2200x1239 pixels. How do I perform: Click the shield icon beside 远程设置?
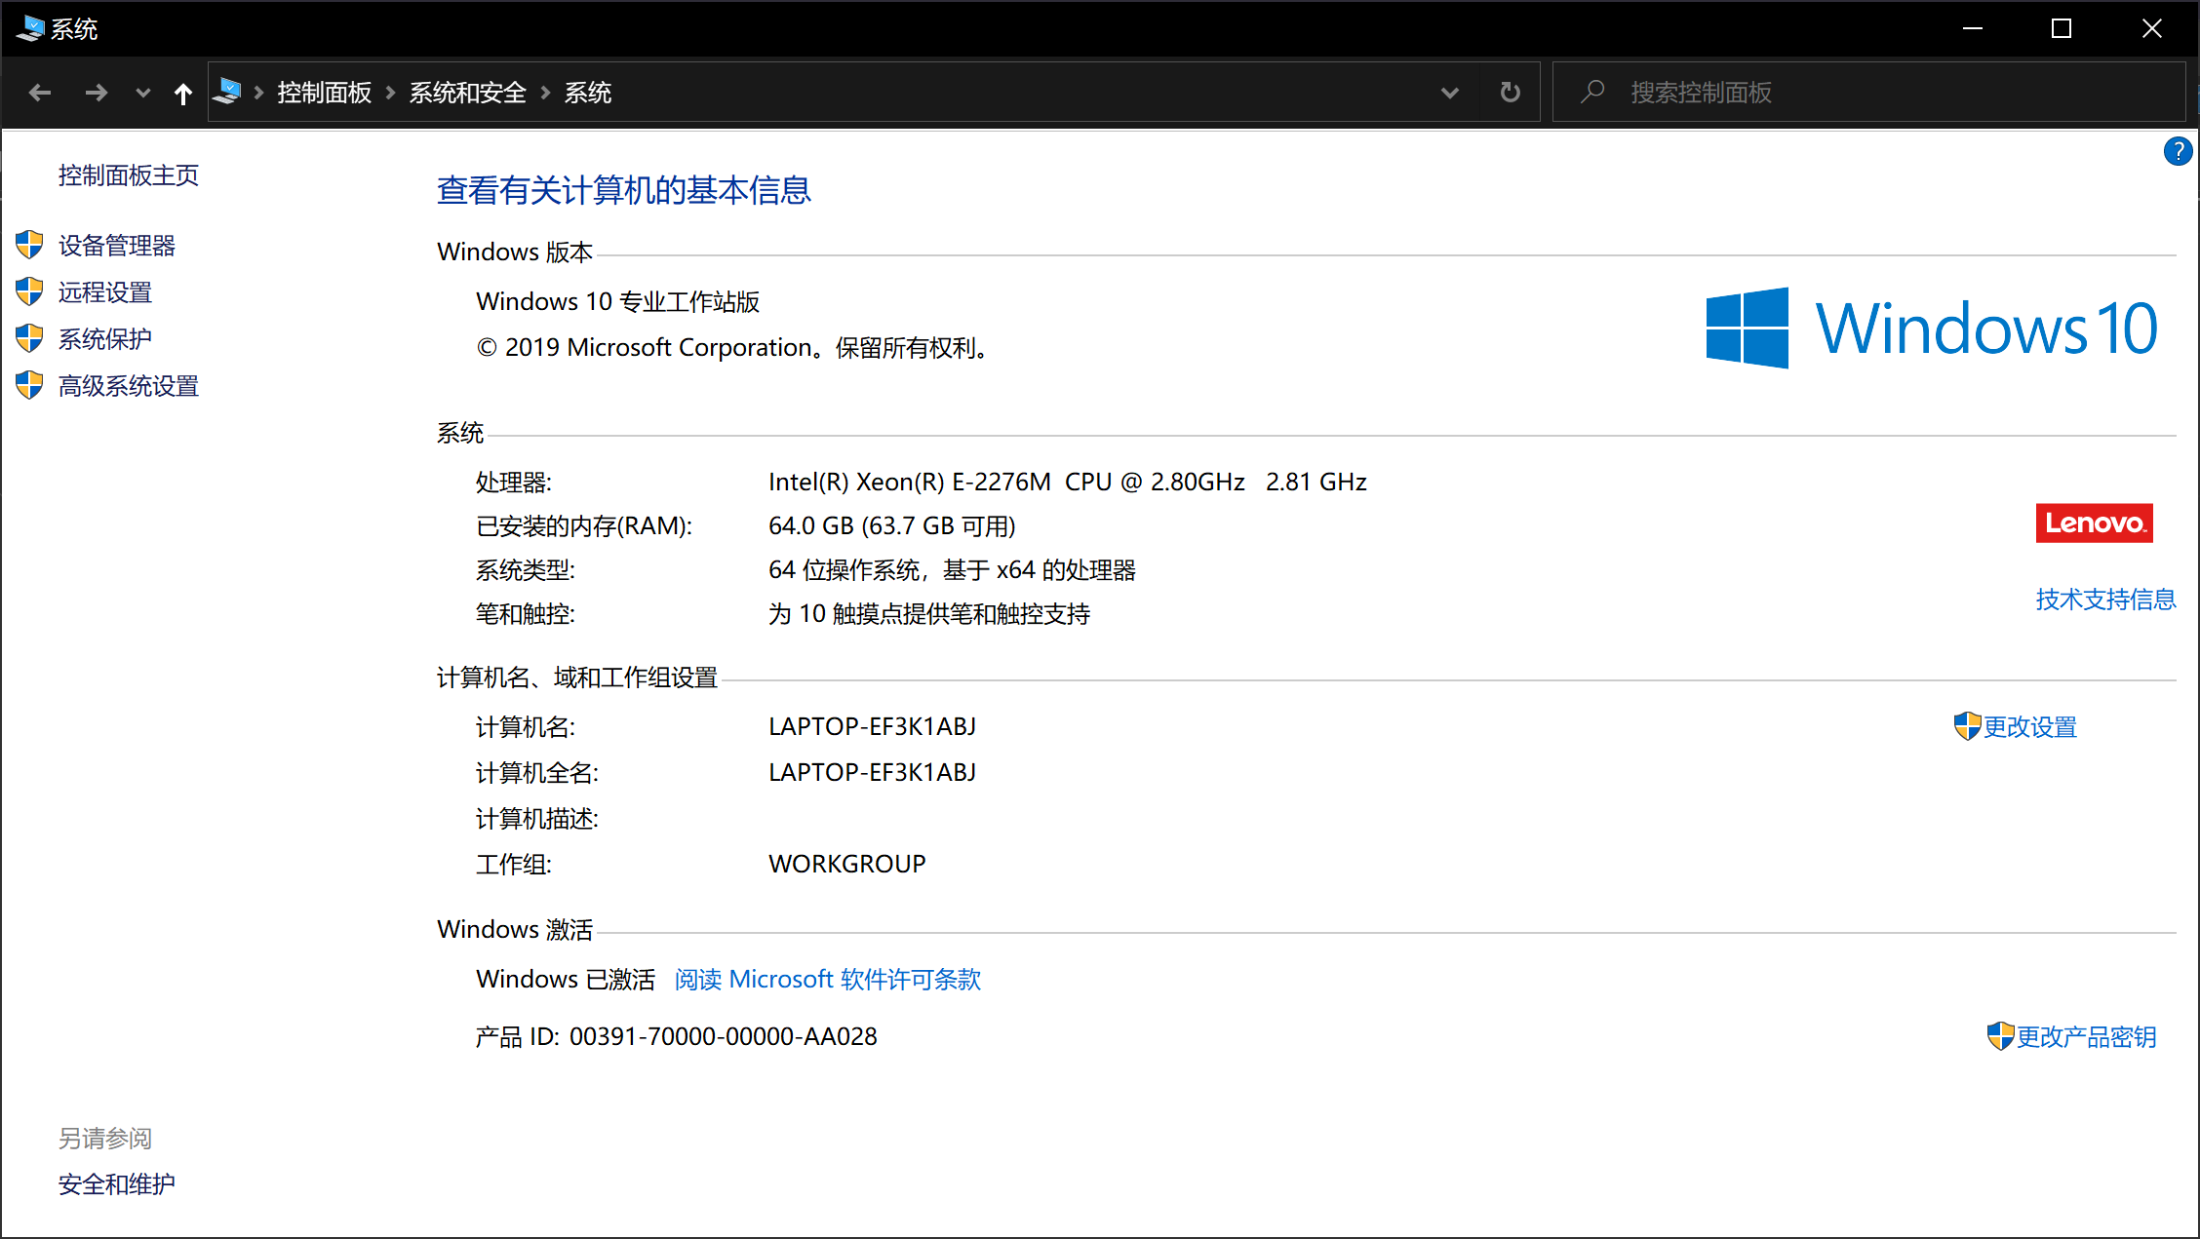[x=30, y=291]
